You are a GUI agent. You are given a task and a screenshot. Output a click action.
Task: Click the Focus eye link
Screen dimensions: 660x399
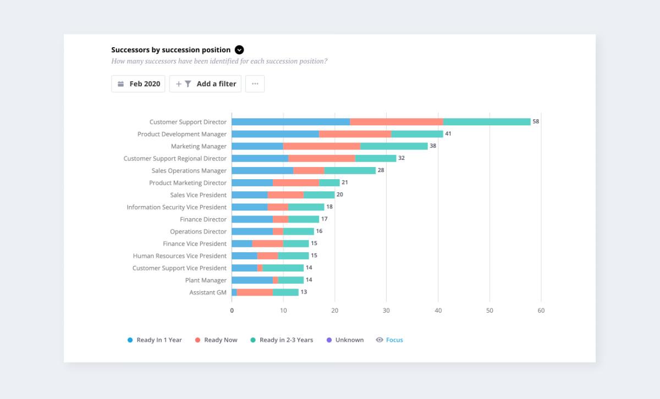[389, 340]
